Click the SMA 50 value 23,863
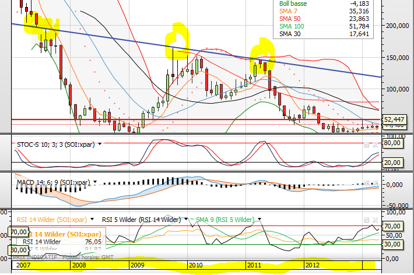 [359, 19]
